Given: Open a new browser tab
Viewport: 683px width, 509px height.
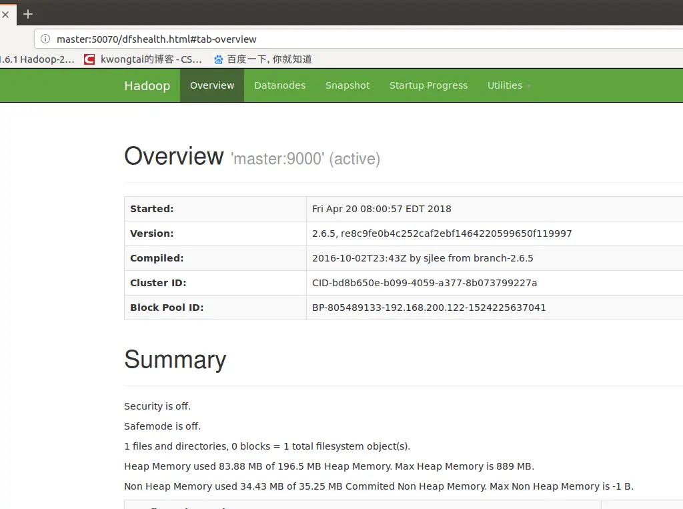Looking at the screenshot, I should pos(28,15).
